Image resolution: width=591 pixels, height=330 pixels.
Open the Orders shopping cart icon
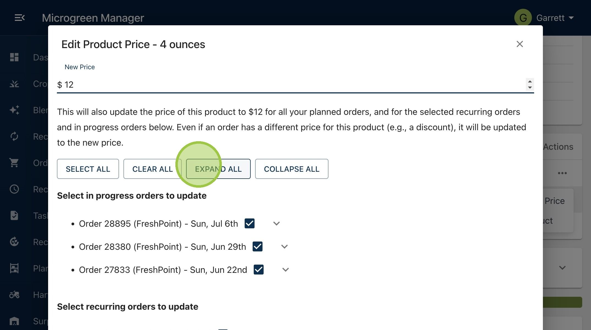[14, 163]
